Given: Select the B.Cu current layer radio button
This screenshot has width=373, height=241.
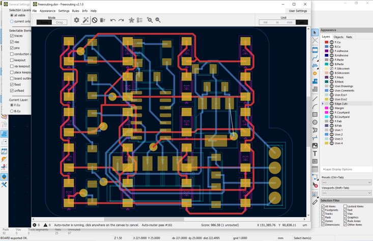Looking at the screenshot, I should pos(12,111).
